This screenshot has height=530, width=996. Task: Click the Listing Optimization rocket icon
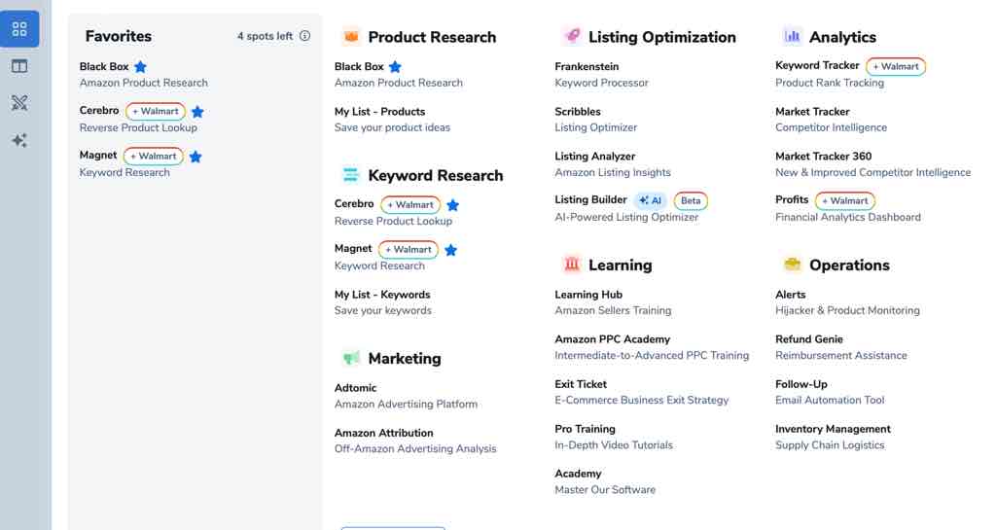pyautogui.click(x=572, y=36)
